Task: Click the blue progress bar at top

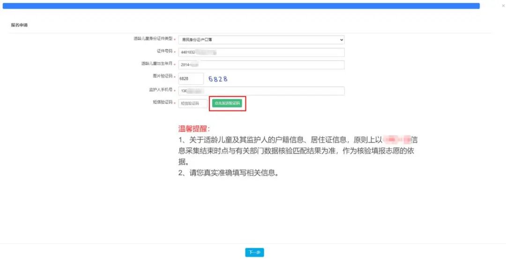Action: (241, 6)
